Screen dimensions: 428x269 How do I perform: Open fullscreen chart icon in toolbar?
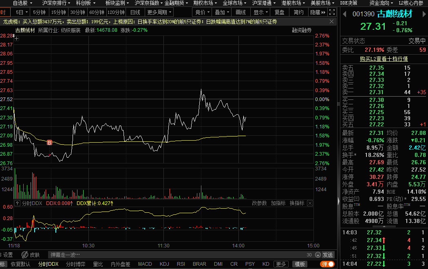332,12
